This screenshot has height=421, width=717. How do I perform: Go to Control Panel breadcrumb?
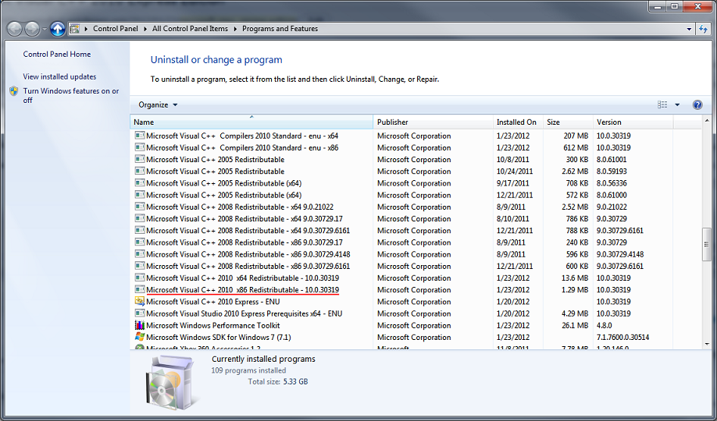[x=116, y=29]
